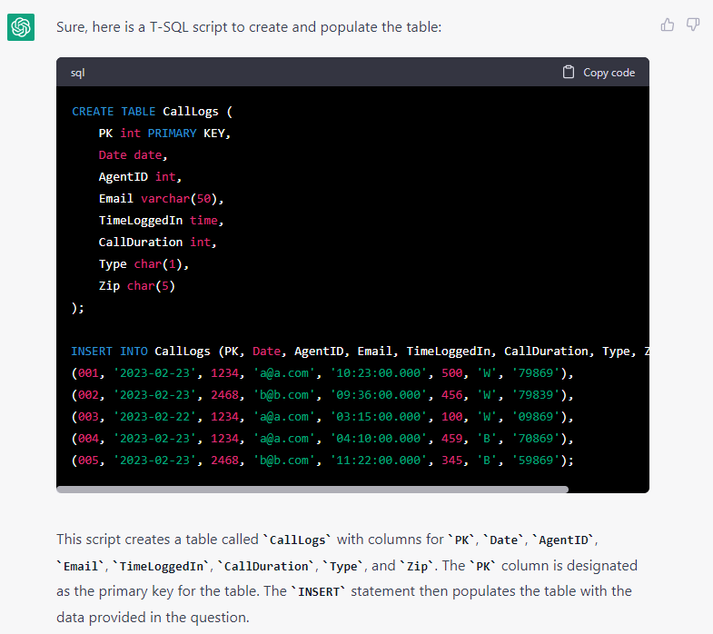
Task: Click the time value '11:22:00.000'
Action: tap(379, 461)
